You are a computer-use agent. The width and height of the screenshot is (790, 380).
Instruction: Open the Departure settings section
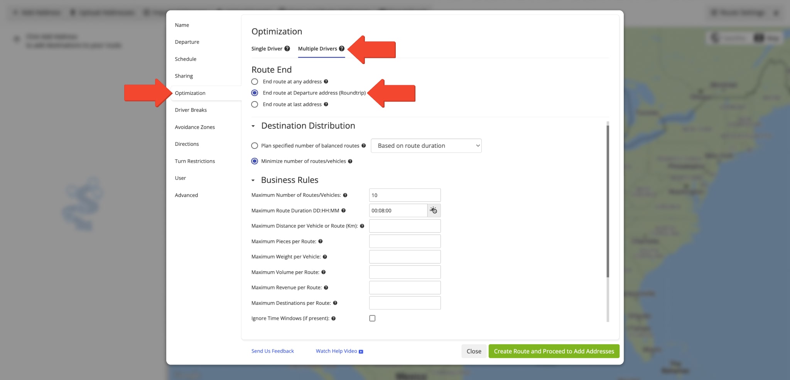point(187,42)
